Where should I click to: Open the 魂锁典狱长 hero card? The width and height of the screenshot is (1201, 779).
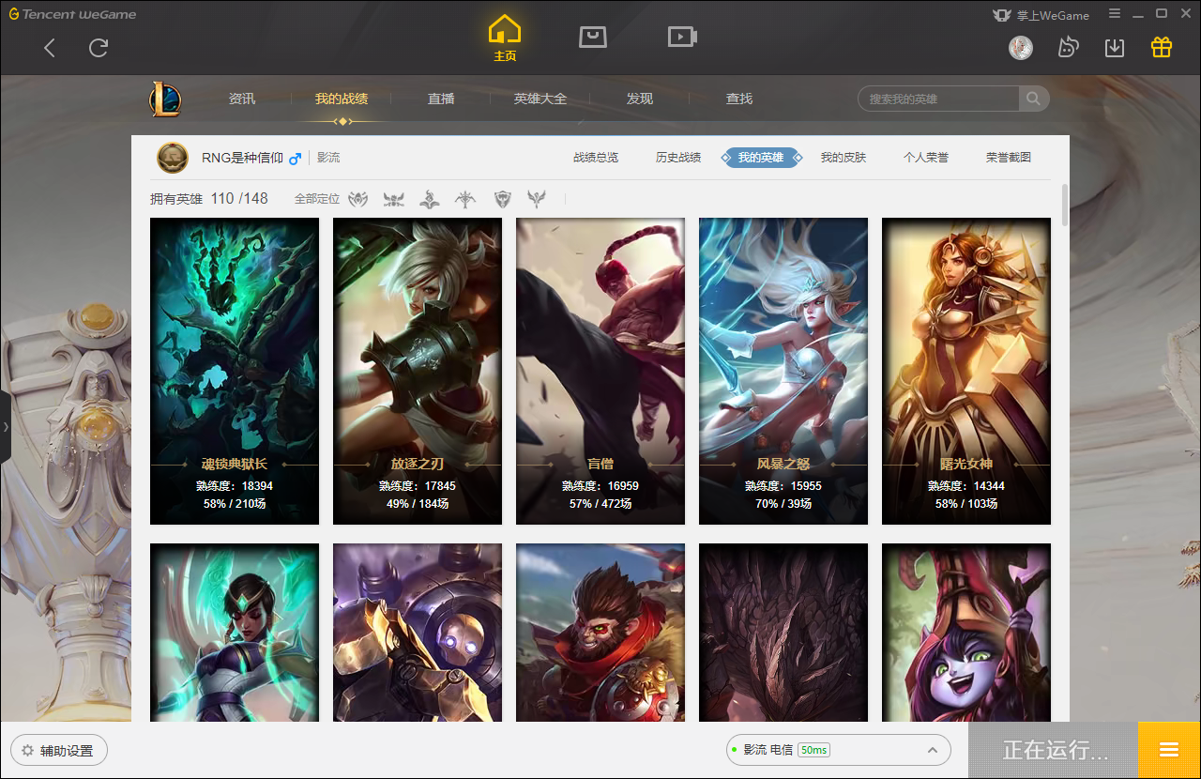click(235, 371)
